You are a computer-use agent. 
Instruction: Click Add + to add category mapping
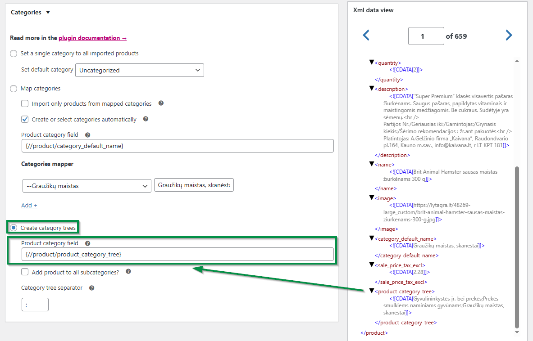(x=29, y=205)
